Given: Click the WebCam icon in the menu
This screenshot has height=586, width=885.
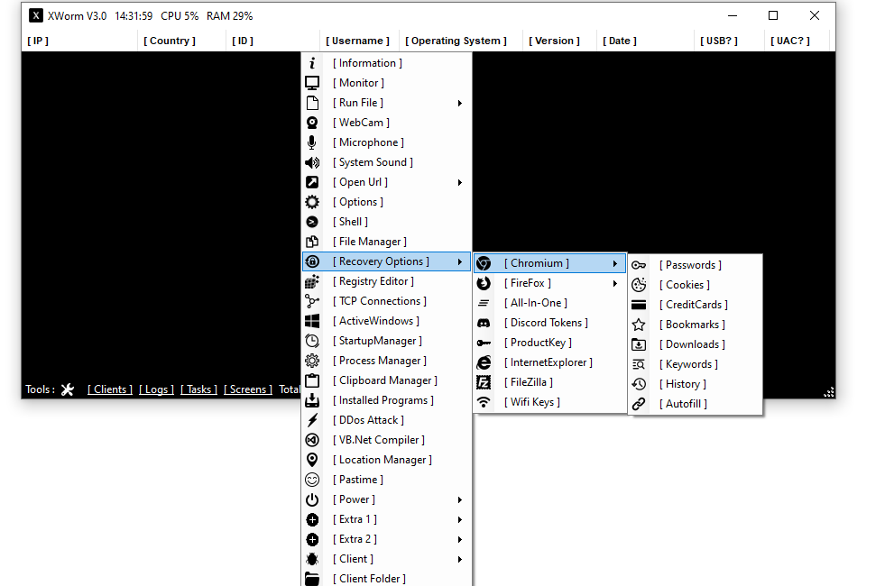Looking at the screenshot, I should [x=312, y=123].
